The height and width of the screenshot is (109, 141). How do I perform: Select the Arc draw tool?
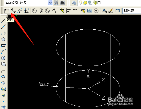[3, 52]
